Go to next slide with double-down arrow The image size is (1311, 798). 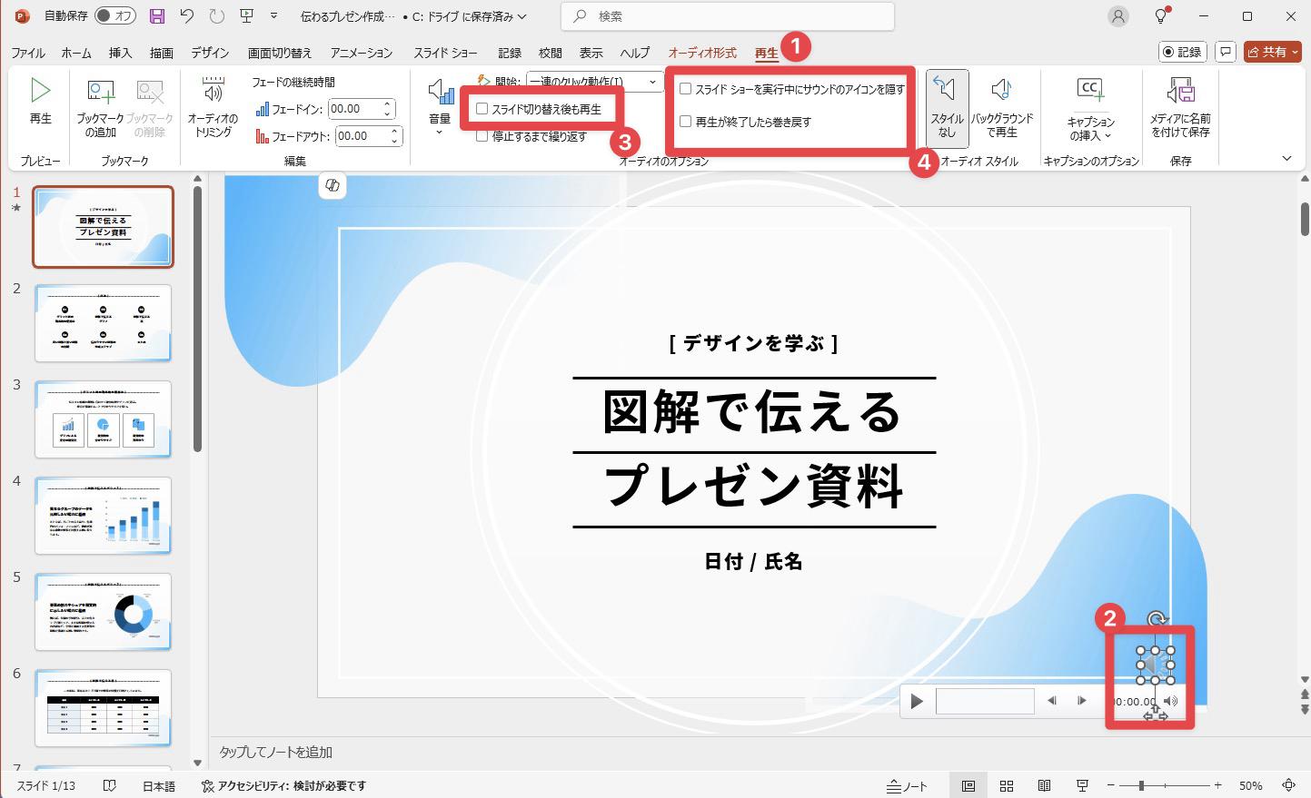[1305, 709]
